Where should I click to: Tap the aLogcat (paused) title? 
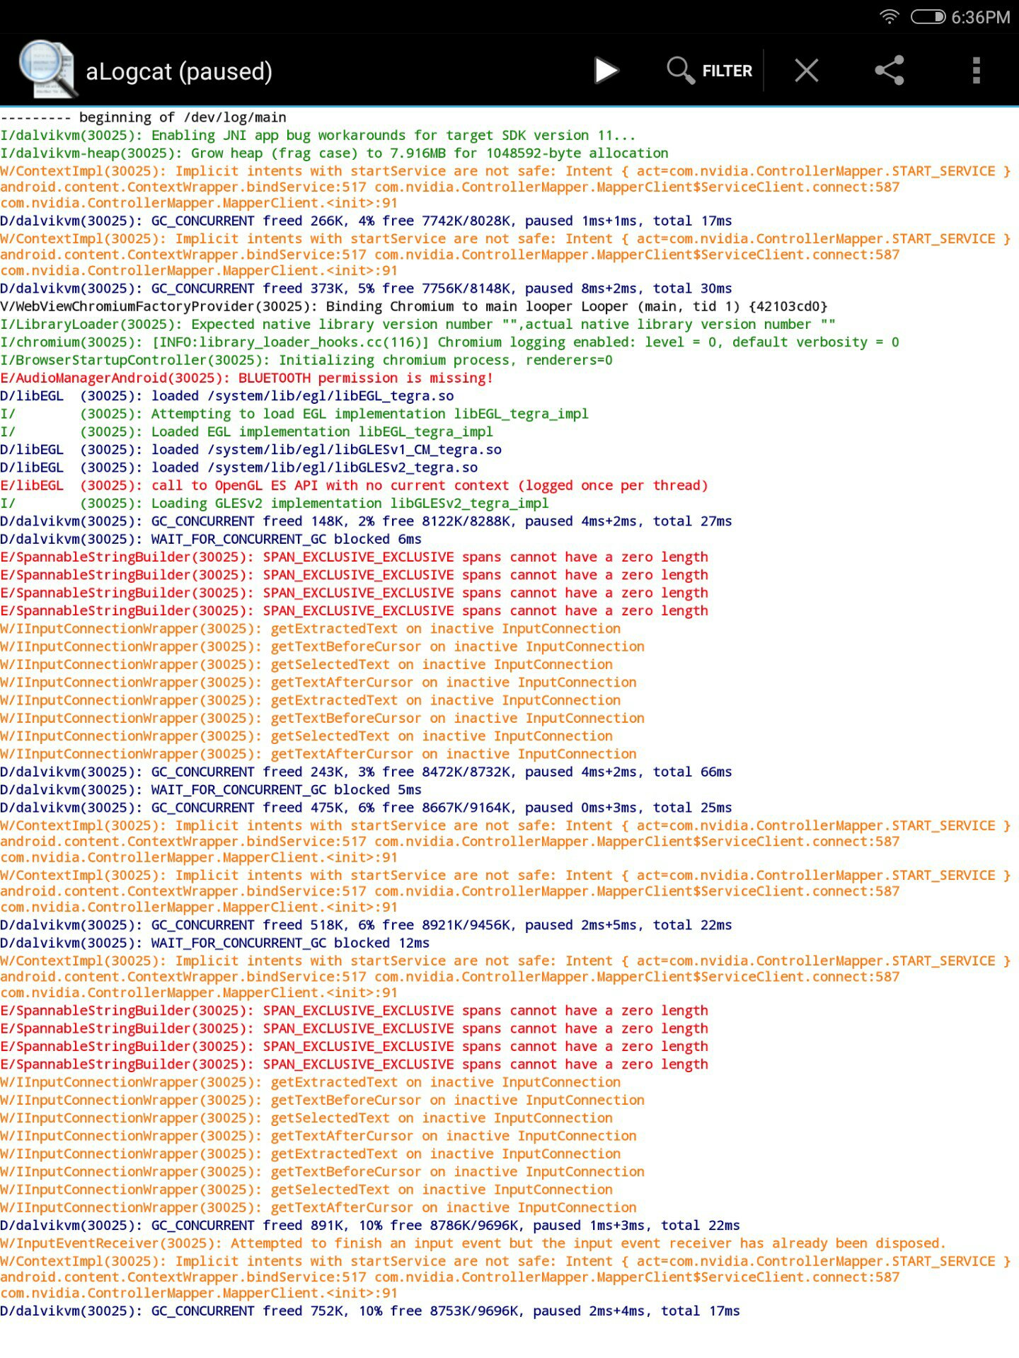click(x=179, y=71)
